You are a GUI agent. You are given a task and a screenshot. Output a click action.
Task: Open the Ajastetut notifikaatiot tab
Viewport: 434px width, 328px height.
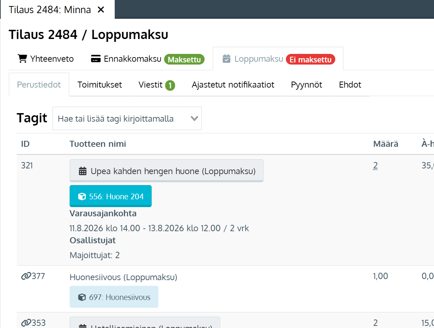(233, 85)
